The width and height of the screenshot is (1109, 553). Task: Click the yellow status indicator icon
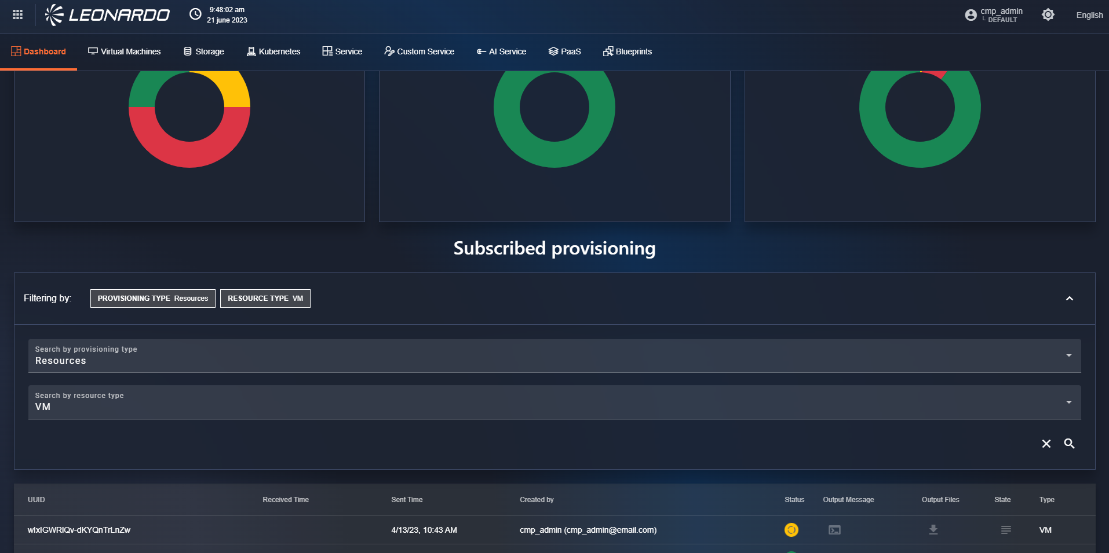tap(791, 530)
